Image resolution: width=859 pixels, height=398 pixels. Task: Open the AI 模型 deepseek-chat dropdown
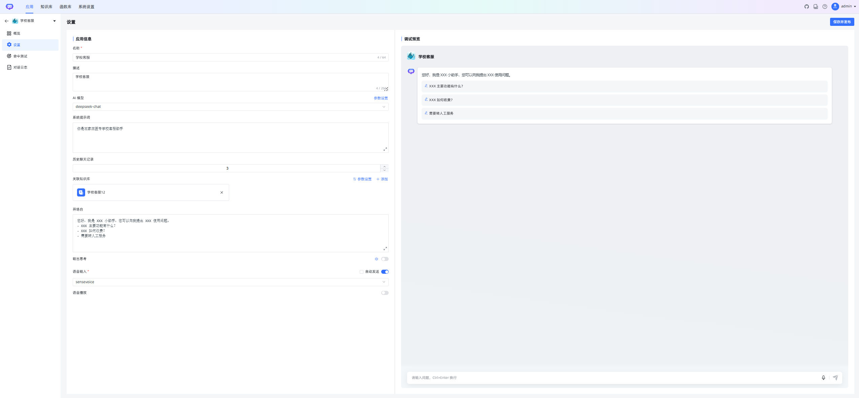(230, 107)
